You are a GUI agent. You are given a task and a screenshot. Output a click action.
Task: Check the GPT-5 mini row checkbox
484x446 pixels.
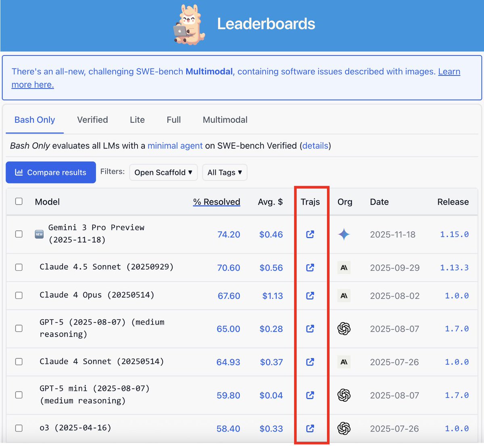[19, 395]
